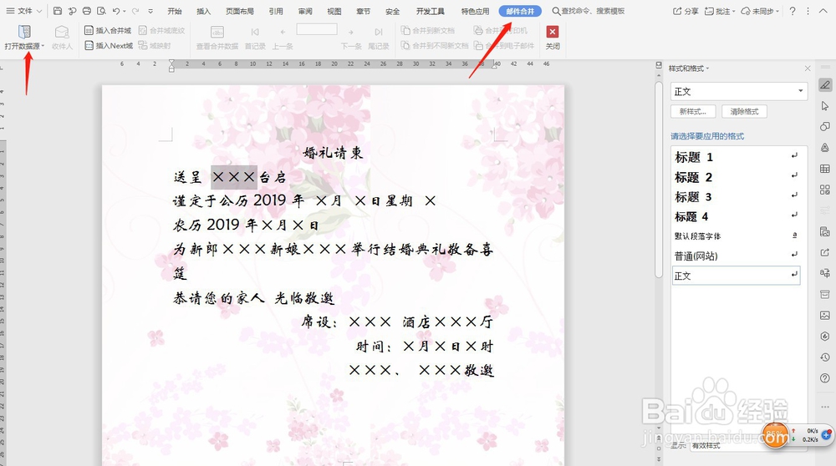Image resolution: width=836 pixels, height=466 pixels.
Task: Click the styles pen icon in right sidebar
Action: pyautogui.click(x=825, y=84)
